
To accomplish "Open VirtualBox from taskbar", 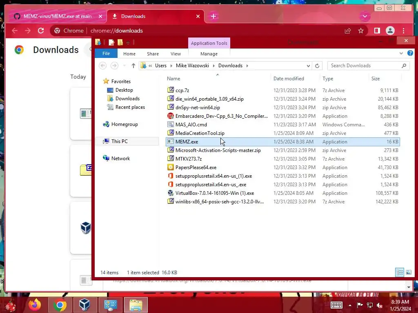I will [84, 305].
